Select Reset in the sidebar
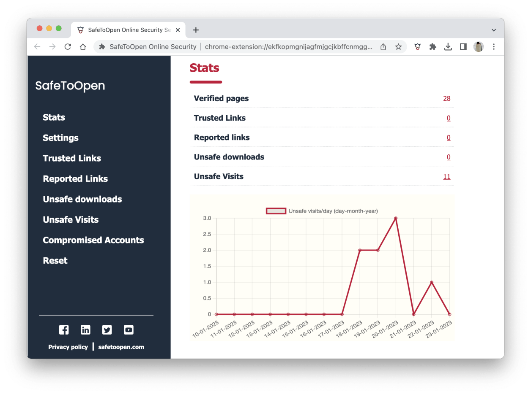This screenshot has height=394, width=531. [x=55, y=261]
